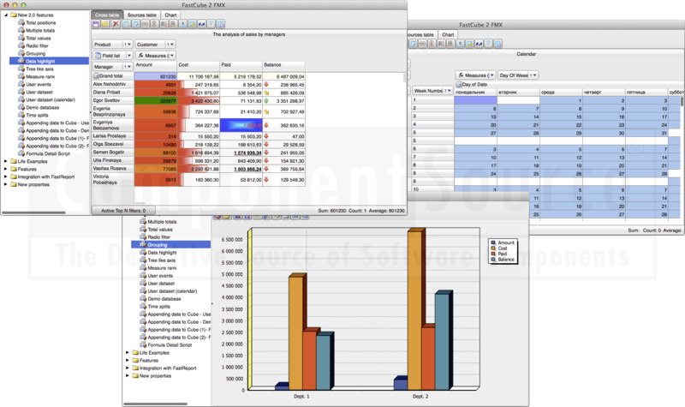Click the fx icon on front window Measures button
This screenshot has height=407, width=685.
click(140, 56)
